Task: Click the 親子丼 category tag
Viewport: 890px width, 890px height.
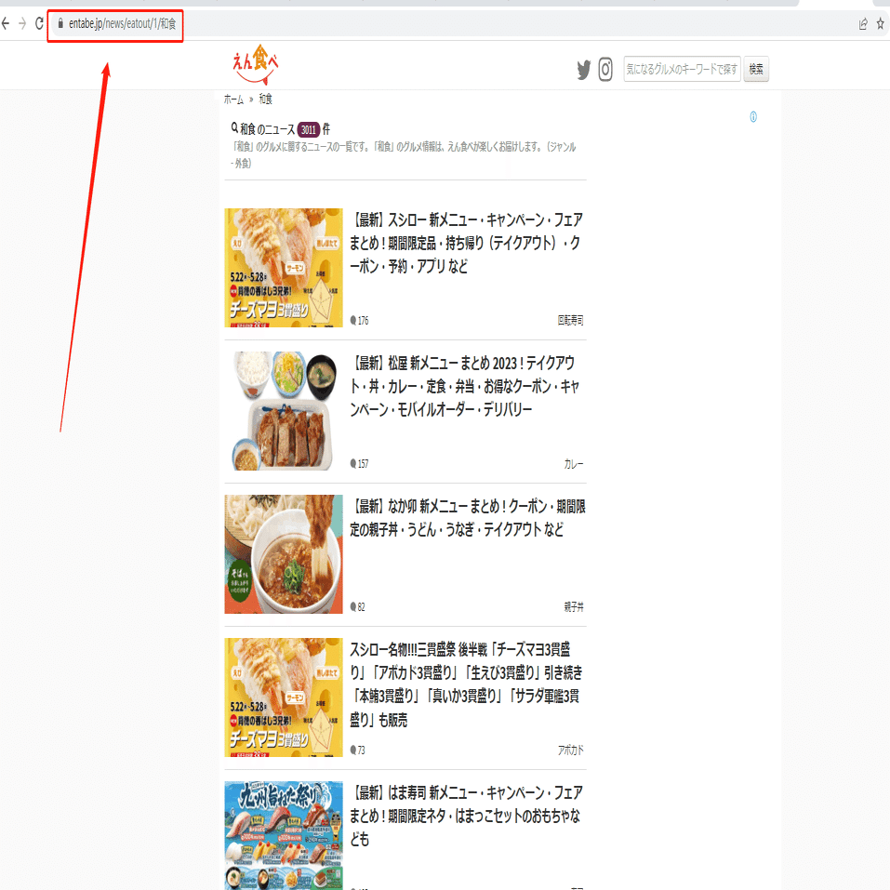Action: pyautogui.click(x=573, y=606)
